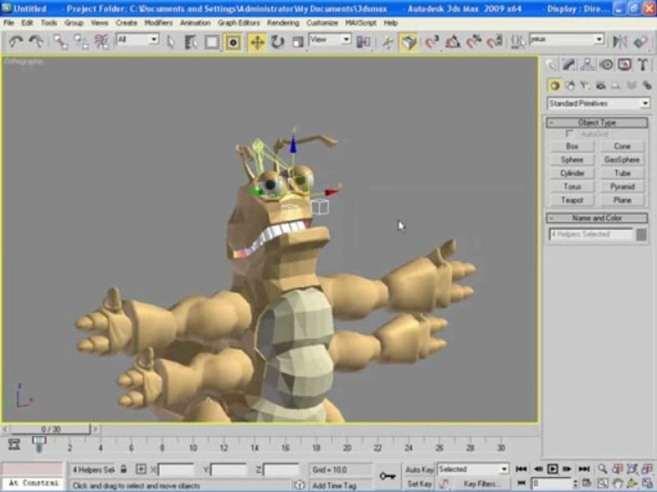Viewport: 657px width, 492px height.
Task: Click the Use Pivot Point Center icon
Action: click(x=363, y=42)
